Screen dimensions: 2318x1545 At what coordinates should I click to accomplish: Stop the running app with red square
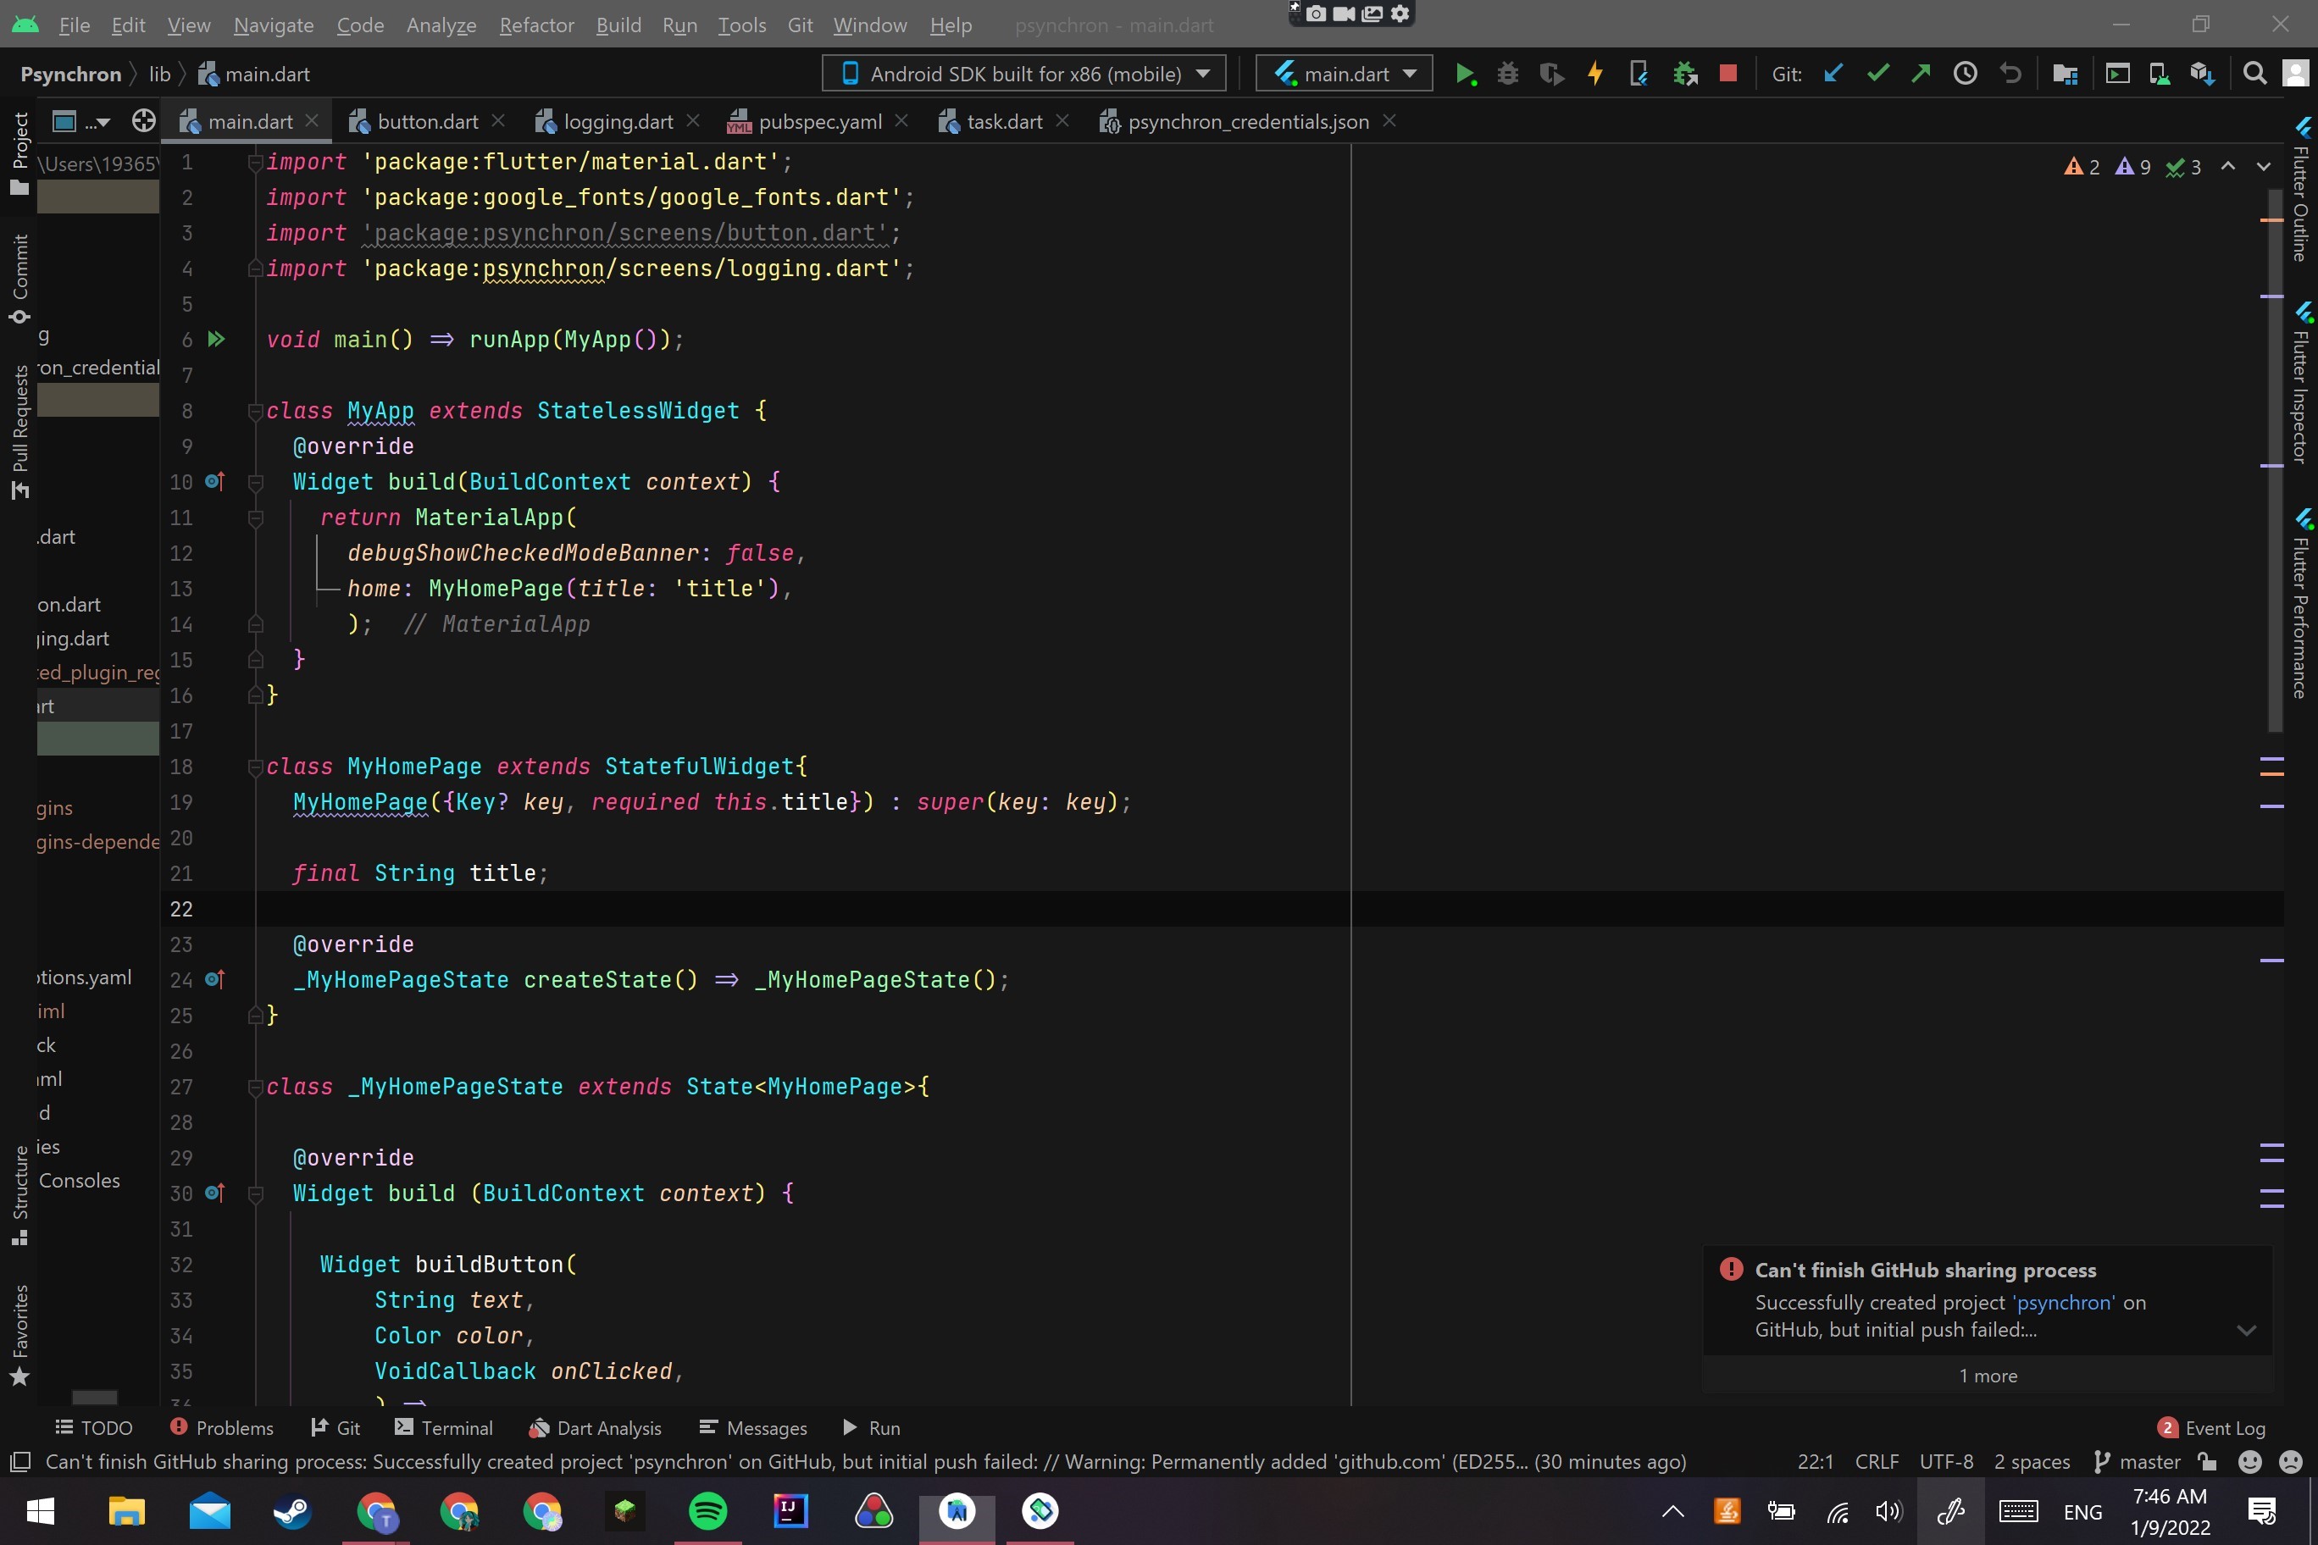pos(1727,74)
